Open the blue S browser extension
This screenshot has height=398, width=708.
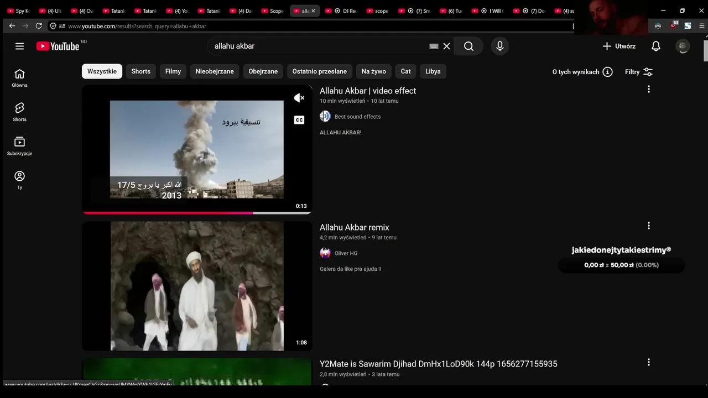click(688, 25)
